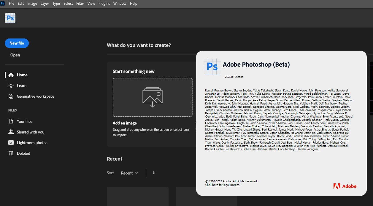
Task: Open the View menu
Action: [x=91, y=4]
